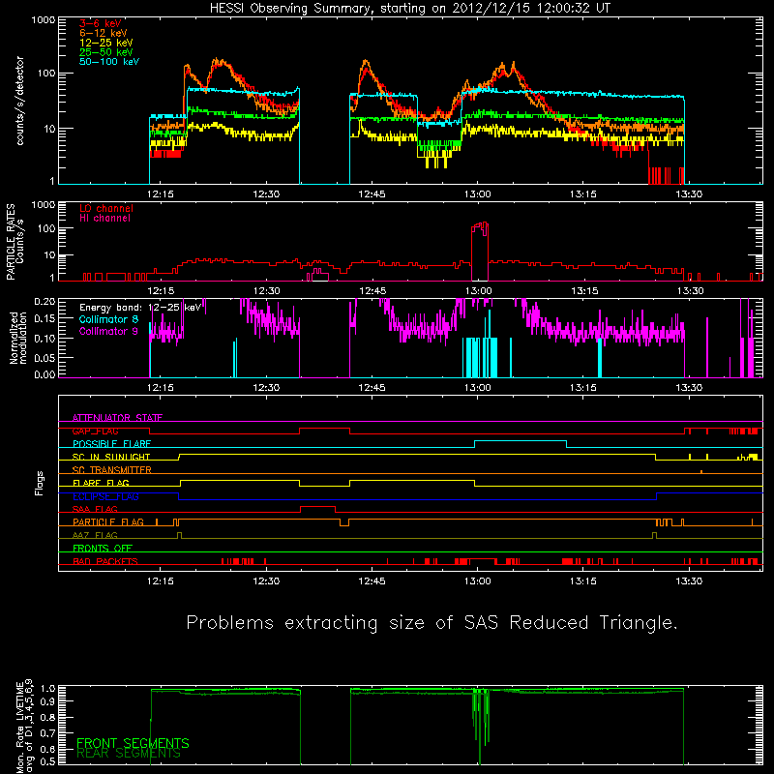Select the 'FLARE_FLAG' flag label
Viewport: 774px width, 774px height.
tap(101, 483)
